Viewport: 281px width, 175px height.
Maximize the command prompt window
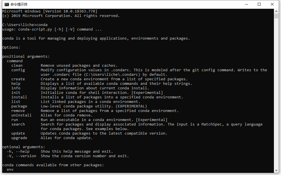pos(259,4)
